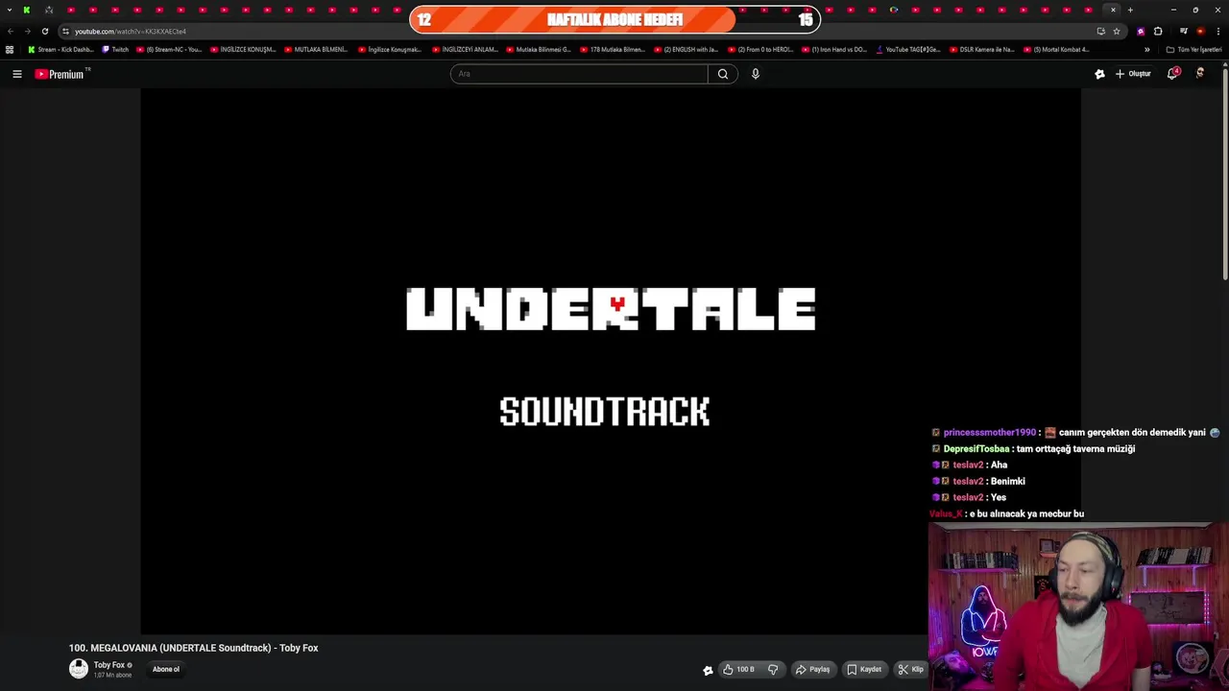Screen dimensions: 1229x691
Task: Open Toby Fox channel avatar
Action: (79, 669)
